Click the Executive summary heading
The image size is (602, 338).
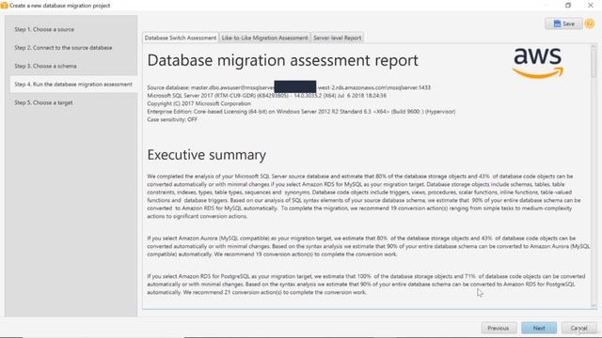click(207, 155)
